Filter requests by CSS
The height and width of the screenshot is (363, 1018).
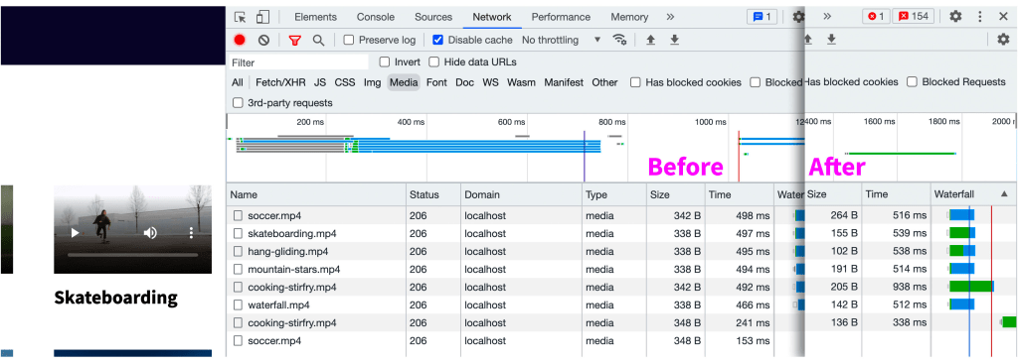(345, 82)
